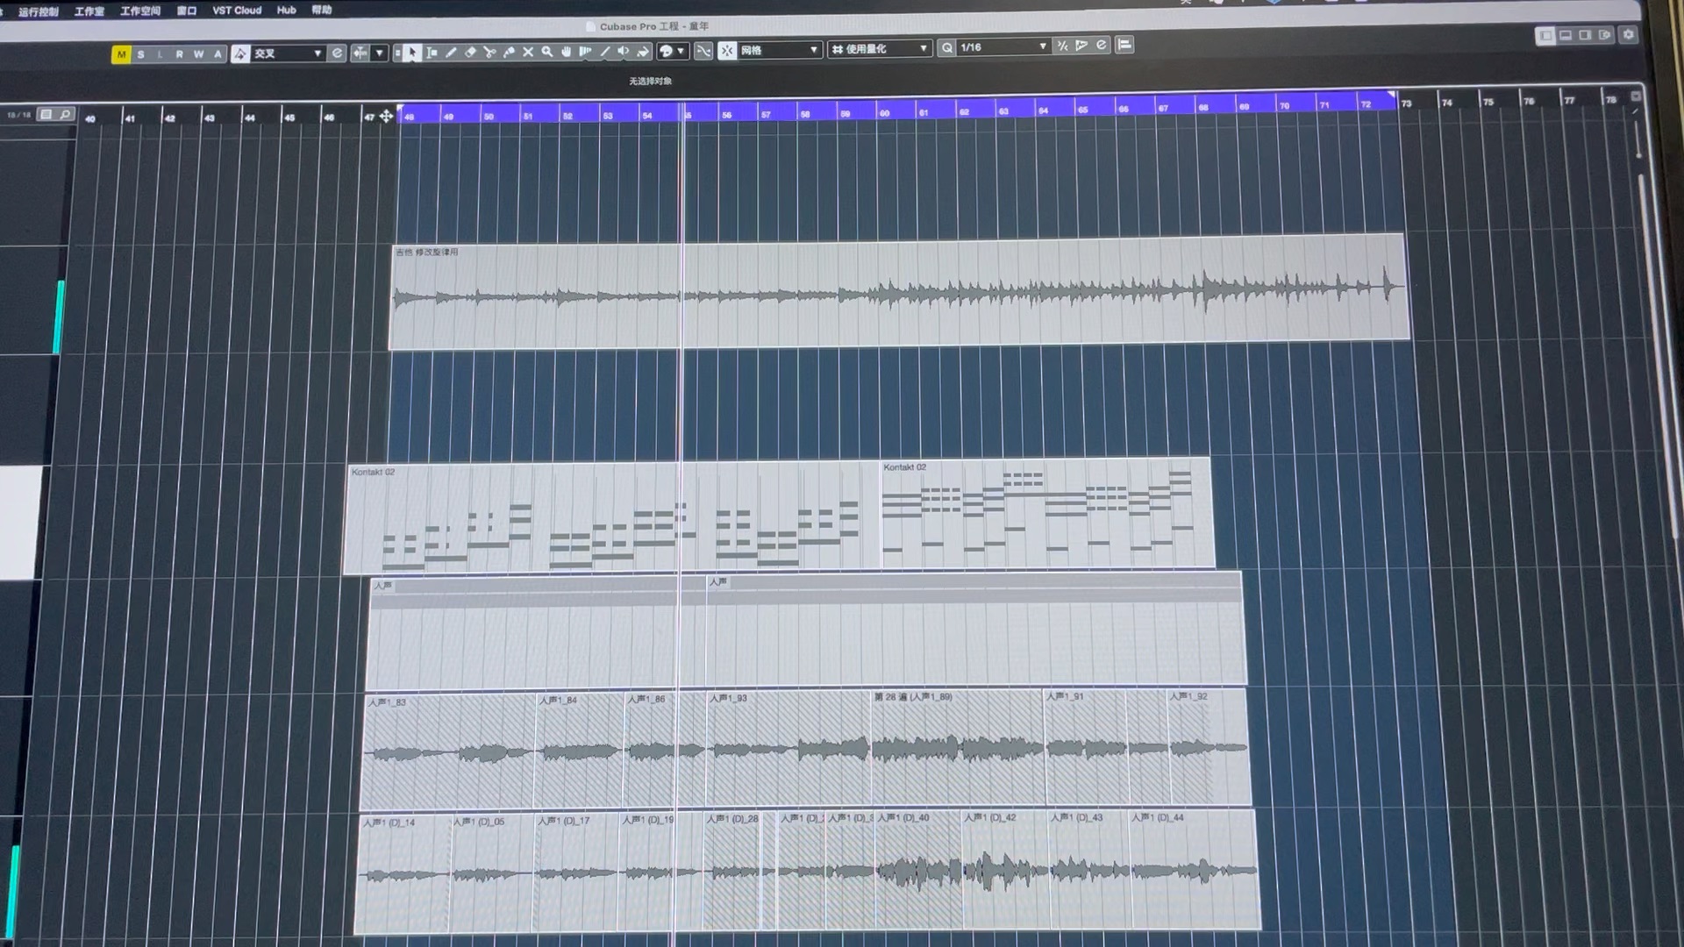Select the Object Selection arrow tool
1684x947 pixels.
[x=412, y=53]
